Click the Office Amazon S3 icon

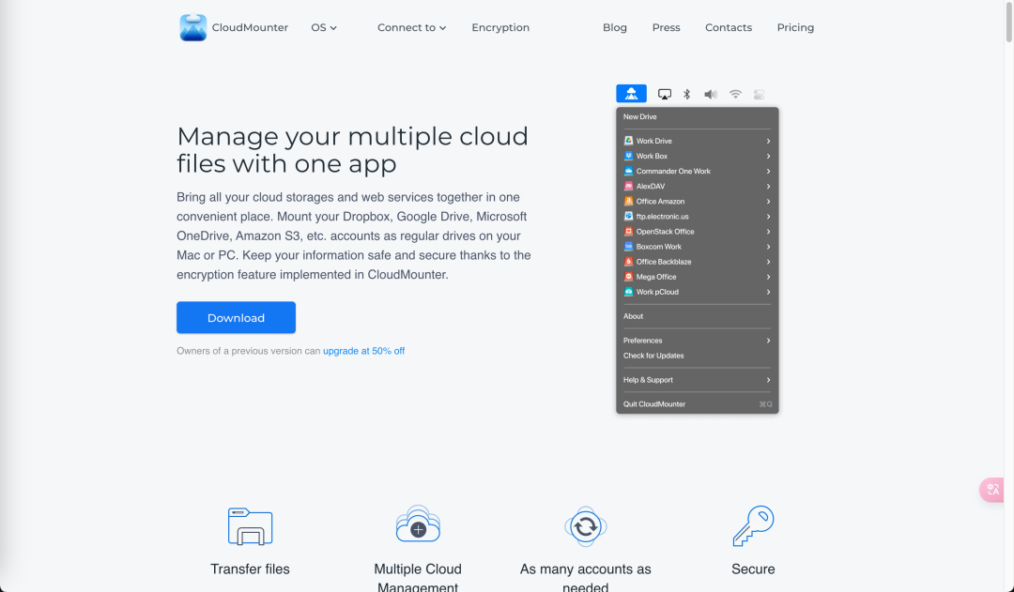[629, 201]
